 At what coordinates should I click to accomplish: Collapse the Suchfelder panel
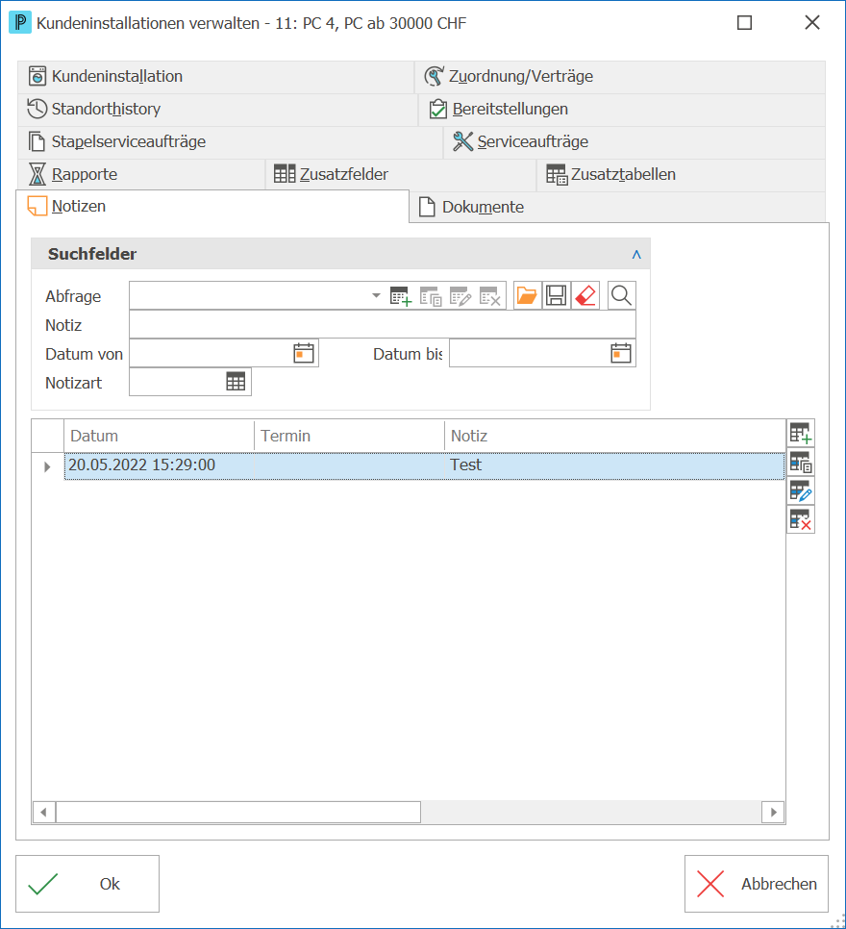636,254
